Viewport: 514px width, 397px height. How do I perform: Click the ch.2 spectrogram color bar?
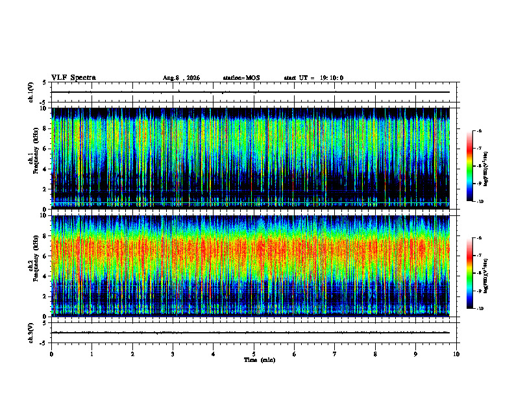point(469,273)
